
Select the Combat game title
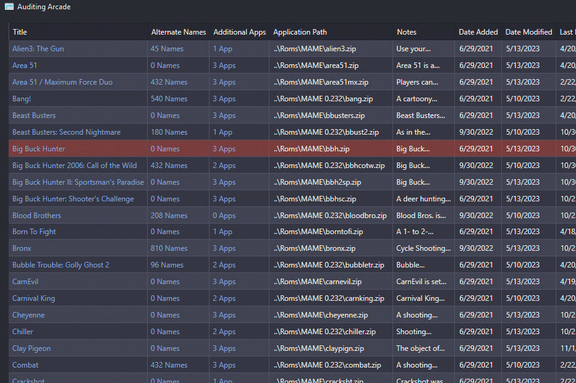25,365
